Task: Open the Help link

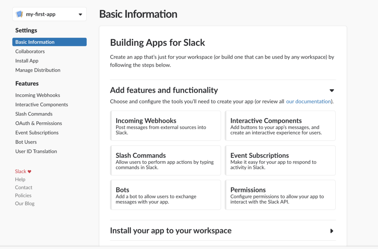Action: pos(20,179)
